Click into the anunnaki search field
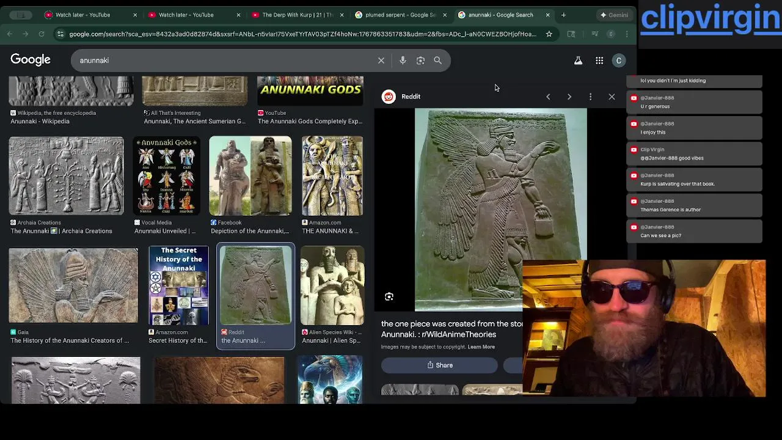Screen dimensions: 782x440 pyautogui.click(x=226, y=61)
